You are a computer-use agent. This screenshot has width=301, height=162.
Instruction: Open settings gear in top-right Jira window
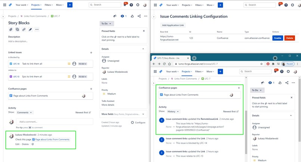292,5
